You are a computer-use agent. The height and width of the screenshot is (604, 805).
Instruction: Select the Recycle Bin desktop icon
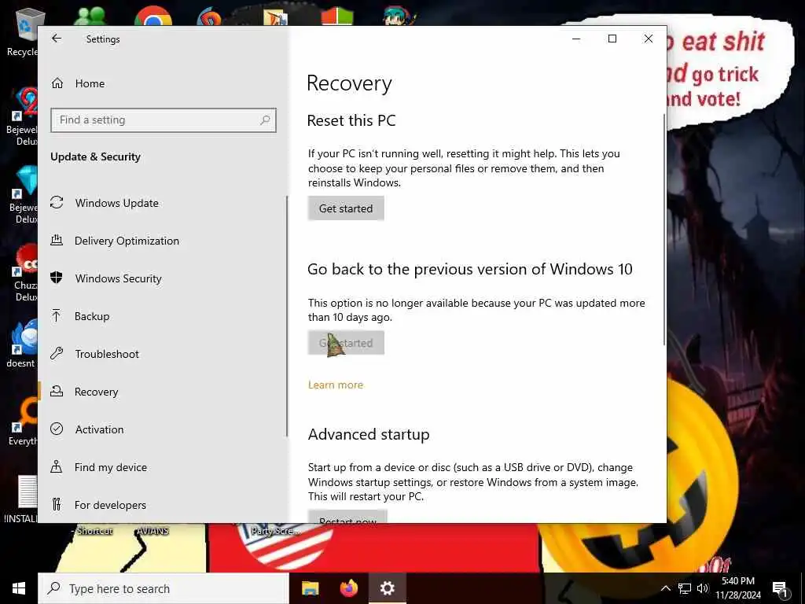[x=22, y=32]
